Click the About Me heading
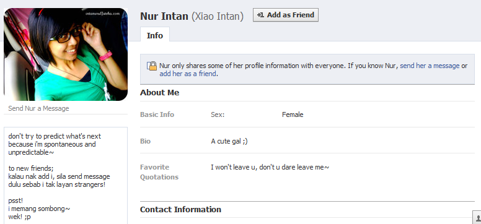The height and width of the screenshot is (224, 481). pos(160,93)
